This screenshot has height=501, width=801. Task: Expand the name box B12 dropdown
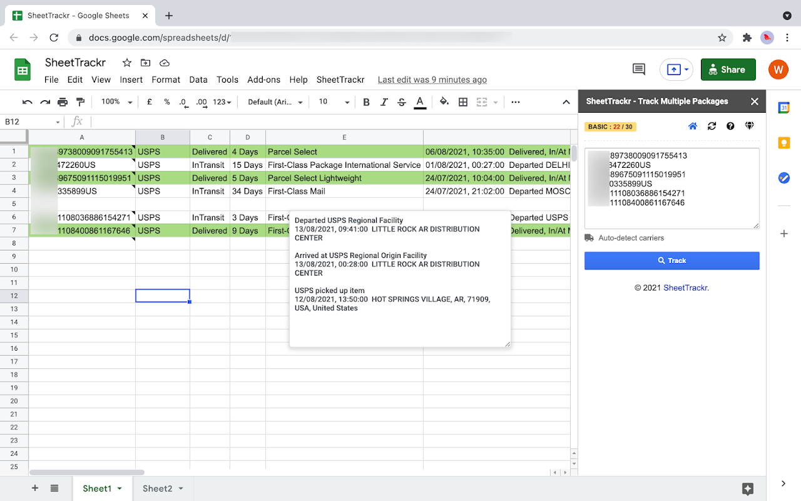click(x=58, y=122)
